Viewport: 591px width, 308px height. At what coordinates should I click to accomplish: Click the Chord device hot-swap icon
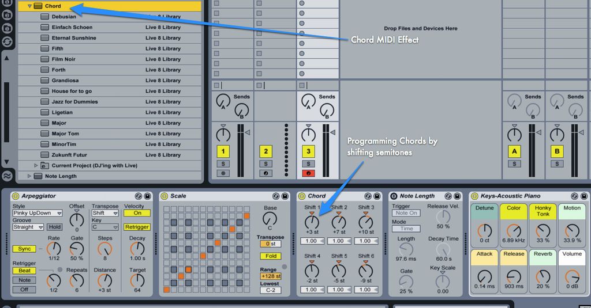(368, 196)
